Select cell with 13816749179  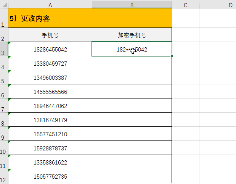point(50,119)
